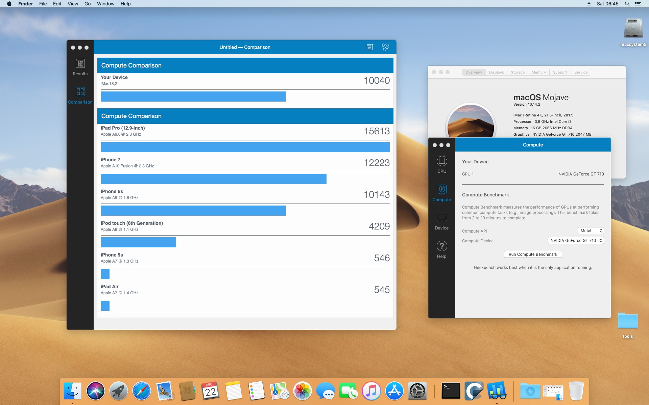Click Run Compute Benchmark button
Image resolution: width=649 pixels, height=405 pixels.
coord(533,254)
